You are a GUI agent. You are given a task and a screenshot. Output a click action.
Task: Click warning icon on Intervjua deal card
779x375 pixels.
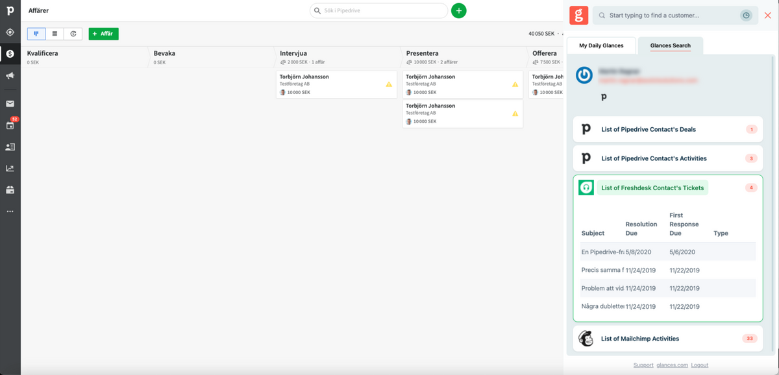pos(389,84)
